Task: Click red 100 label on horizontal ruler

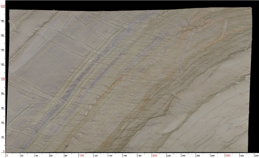Action: (x=82, y=155)
